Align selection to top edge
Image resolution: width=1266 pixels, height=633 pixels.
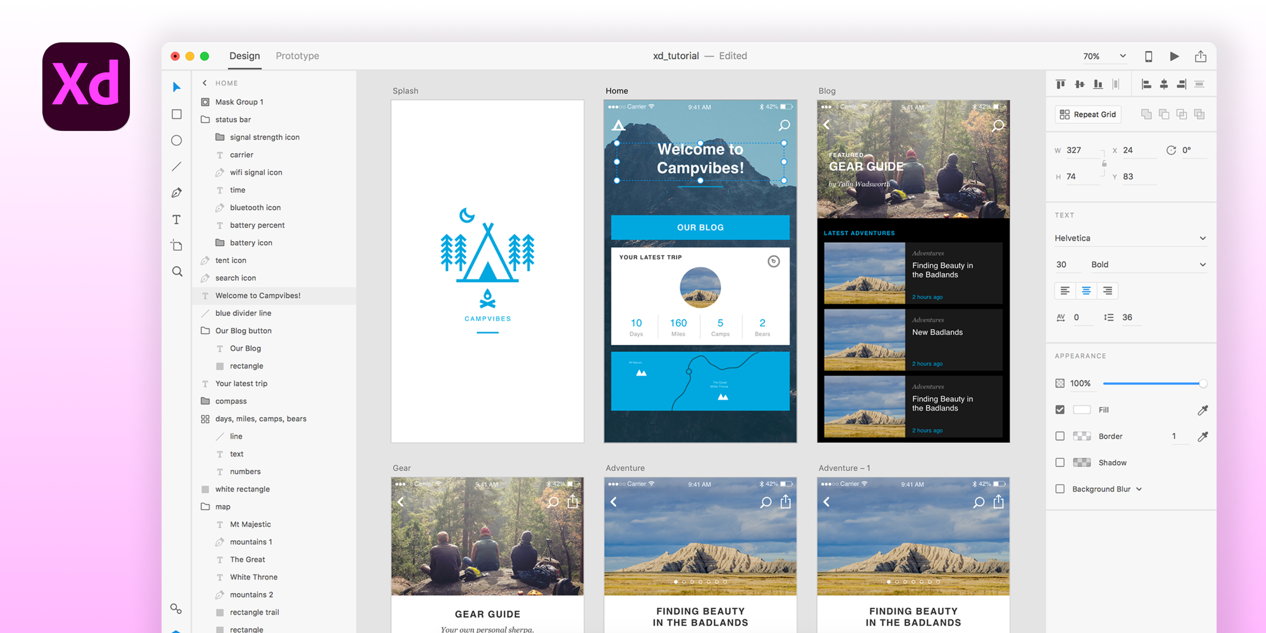point(1061,84)
